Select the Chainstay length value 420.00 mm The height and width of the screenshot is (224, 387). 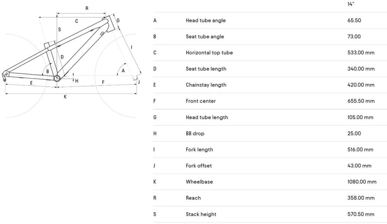pyautogui.click(x=361, y=85)
